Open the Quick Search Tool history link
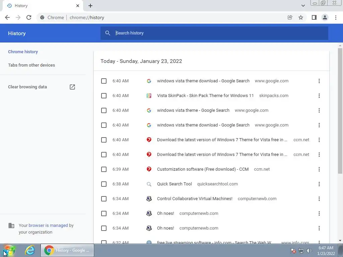 (174, 184)
